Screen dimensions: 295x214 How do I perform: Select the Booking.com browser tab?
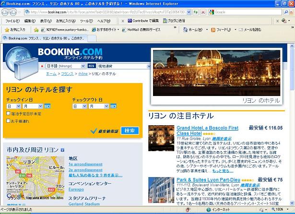(45, 38)
